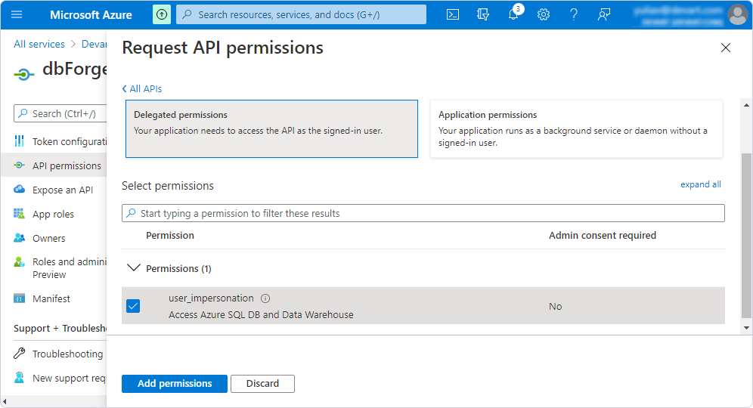The image size is (753, 408).
Task: Click the Support + Troubleshooting section heading
Action: point(60,329)
